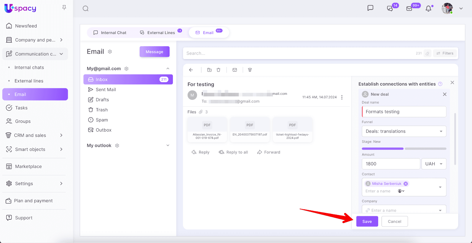Close the New deal card

click(x=445, y=94)
